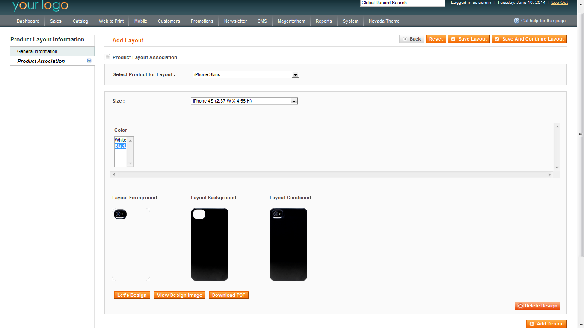Switch to the General Information tab

pos(52,51)
